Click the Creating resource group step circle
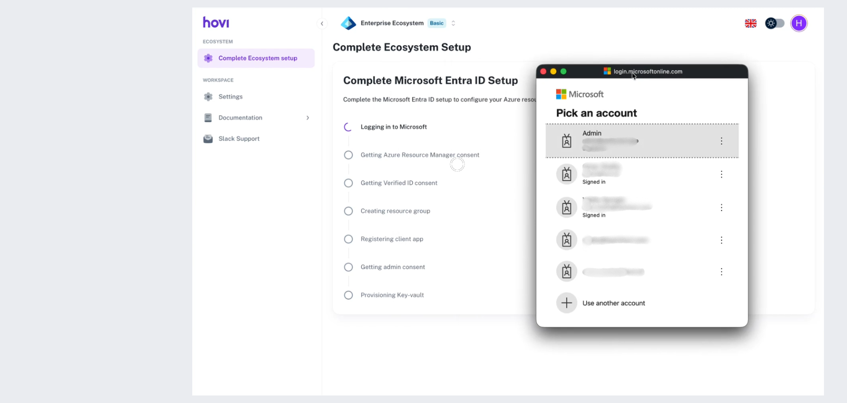The width and height of the screenshot is (847, 403). point(348,211)
